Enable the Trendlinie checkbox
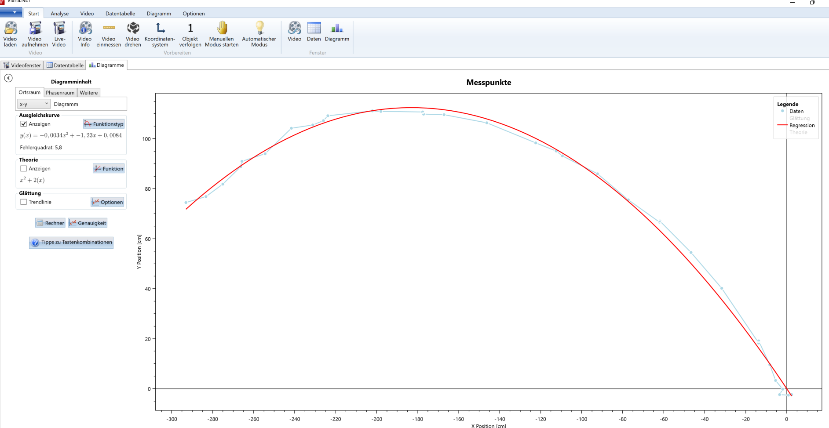Image resolution: width=829 pixels, height=428 pixels. (24, 202)
